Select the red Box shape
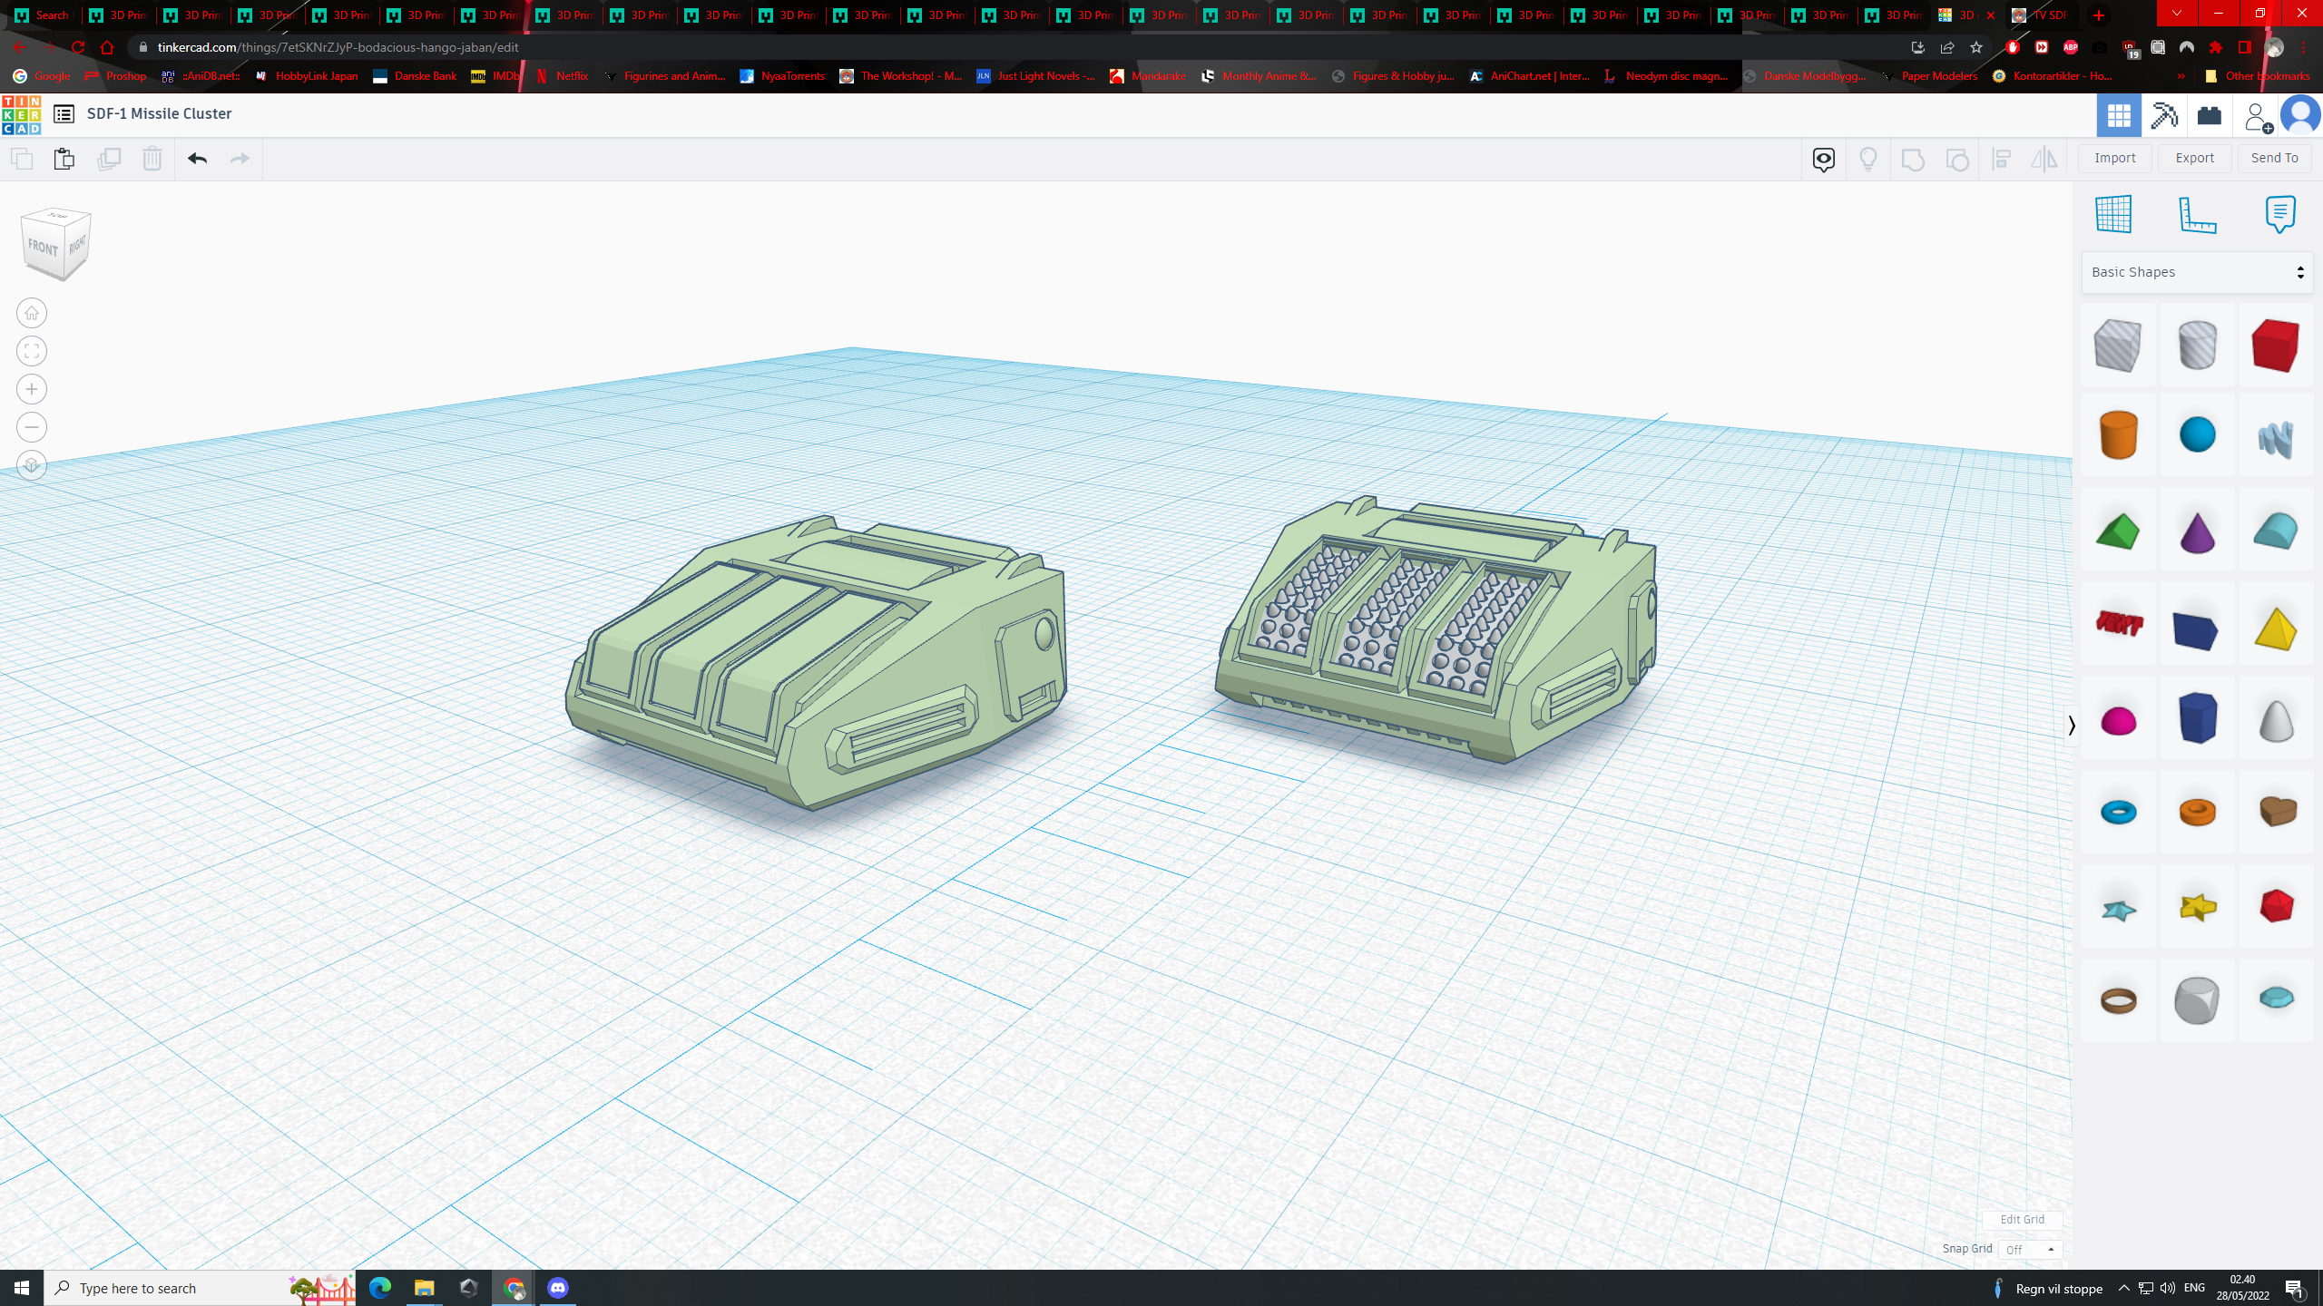Viewport: 2323px width, 1306px height. point(2276,346)
